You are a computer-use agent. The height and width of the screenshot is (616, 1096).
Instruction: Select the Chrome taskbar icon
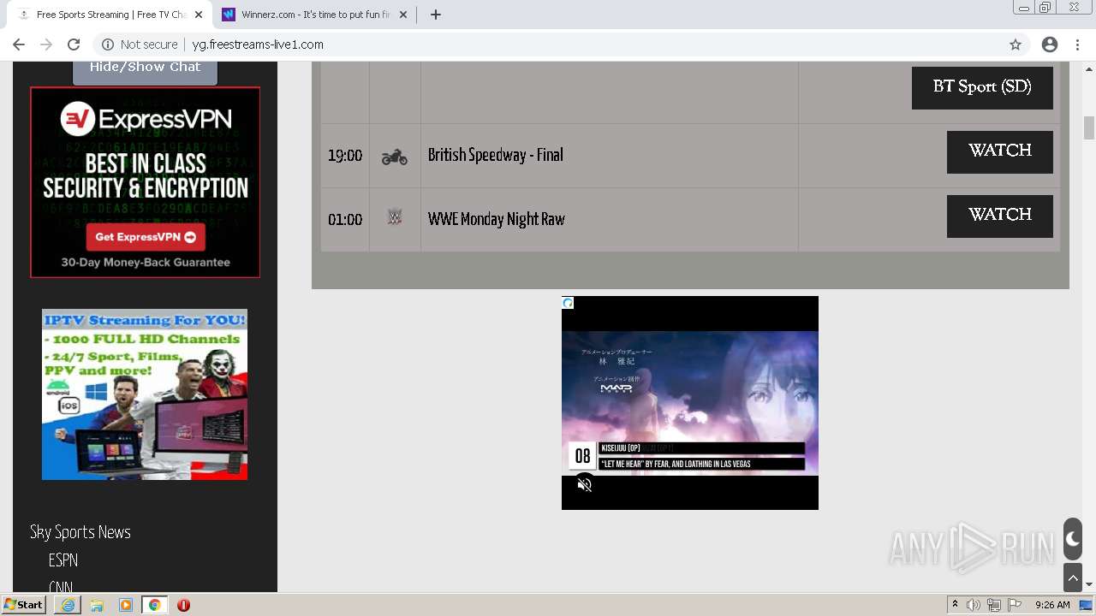click(154, 605)
